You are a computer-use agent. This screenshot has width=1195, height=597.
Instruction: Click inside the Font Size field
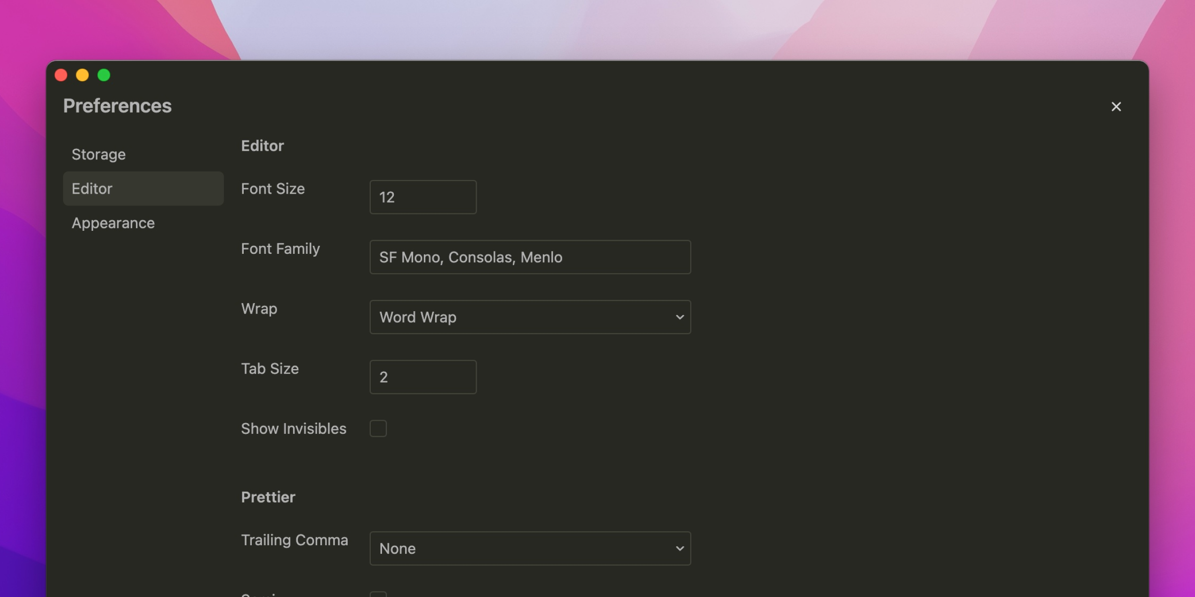pos(422,197)
